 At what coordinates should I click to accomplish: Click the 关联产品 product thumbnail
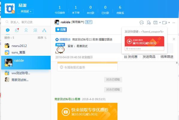[x=60, y=48]
